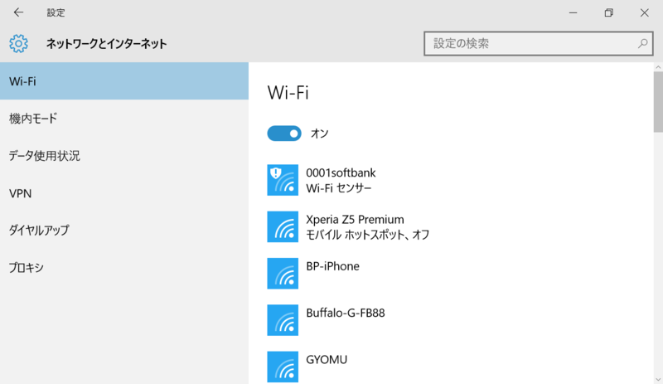Click the GYOMU network name

pos(327,359)
